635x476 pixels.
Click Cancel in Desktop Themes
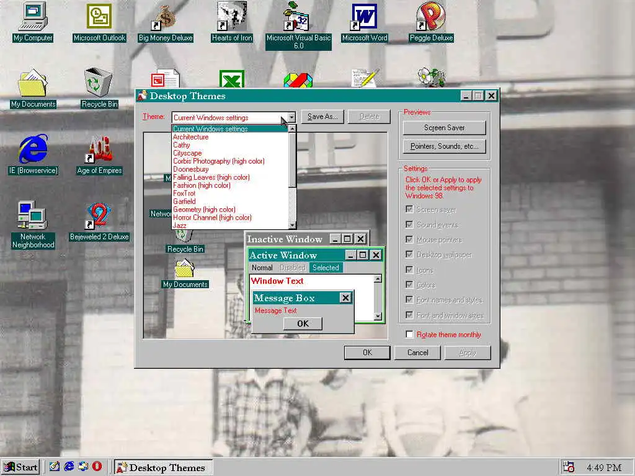tap(417, 353)
